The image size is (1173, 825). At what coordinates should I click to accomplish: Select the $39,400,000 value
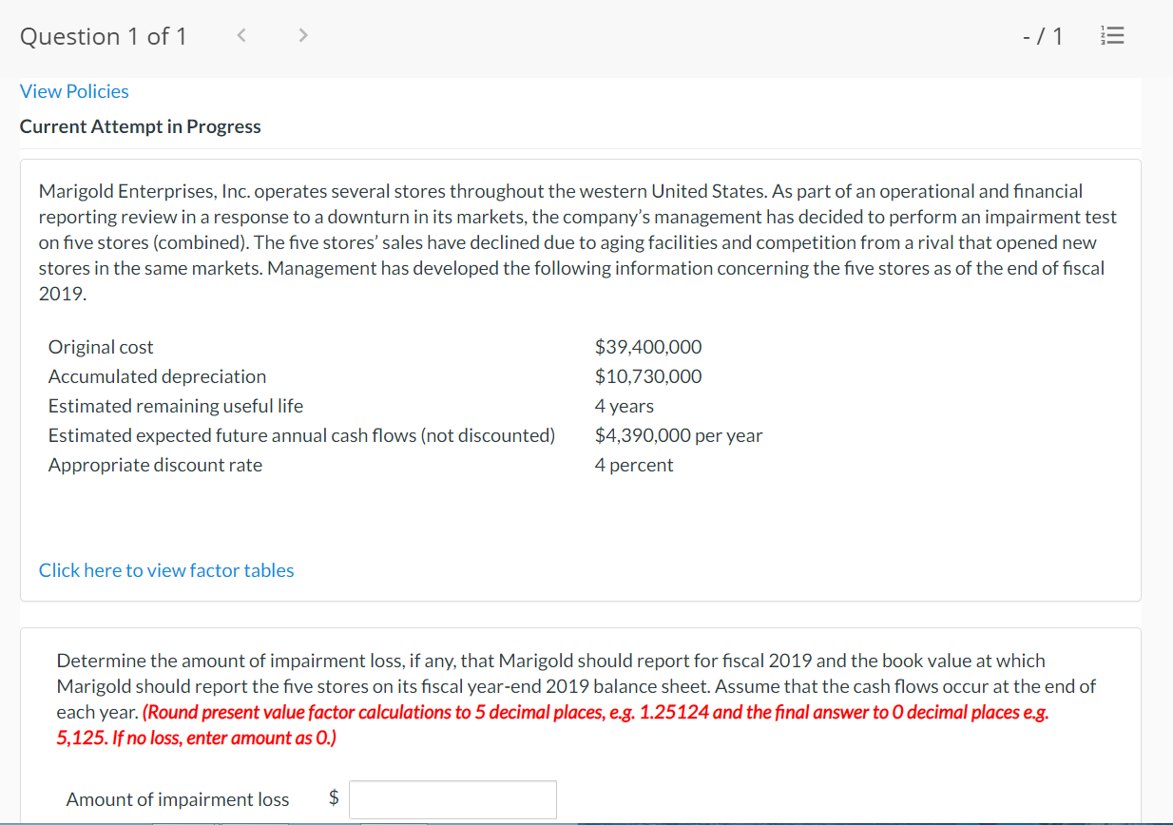648,347
